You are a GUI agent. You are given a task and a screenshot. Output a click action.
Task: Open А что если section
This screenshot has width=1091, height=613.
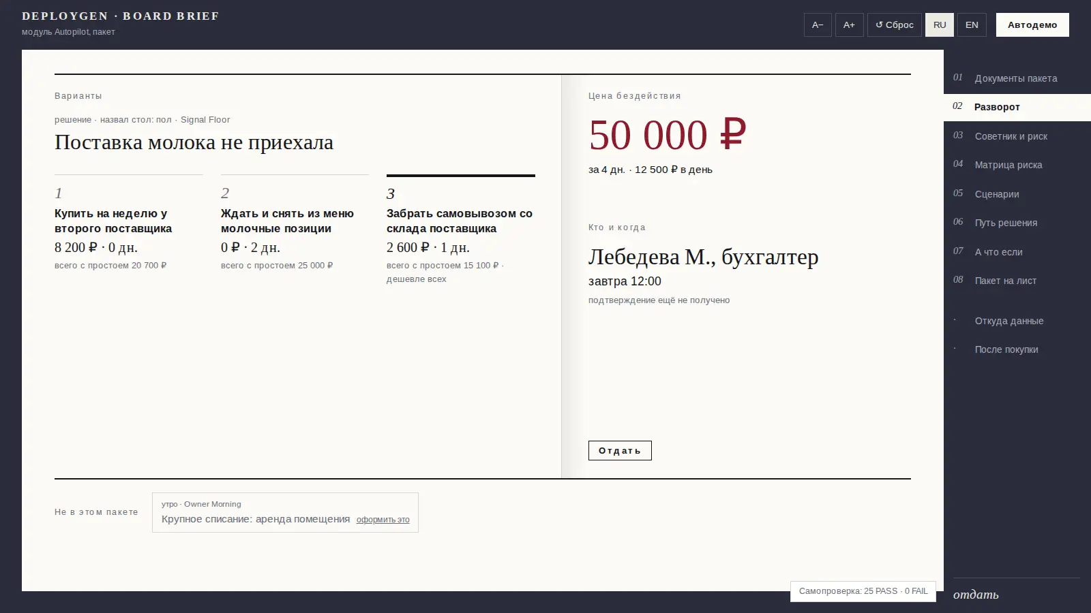pyautogui.click(x=1017, y=252)
